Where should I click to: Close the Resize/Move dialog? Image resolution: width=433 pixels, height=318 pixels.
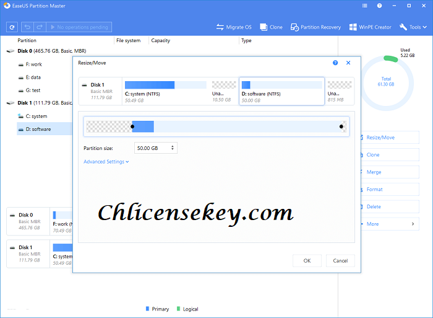348,63
